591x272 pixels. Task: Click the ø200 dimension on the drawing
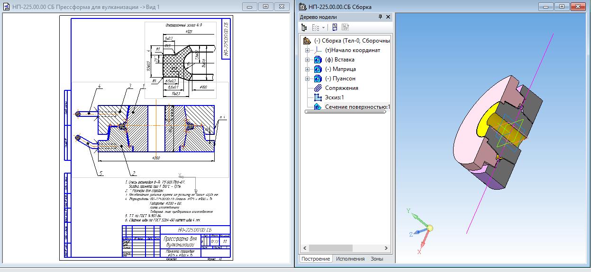coord(155,158)
